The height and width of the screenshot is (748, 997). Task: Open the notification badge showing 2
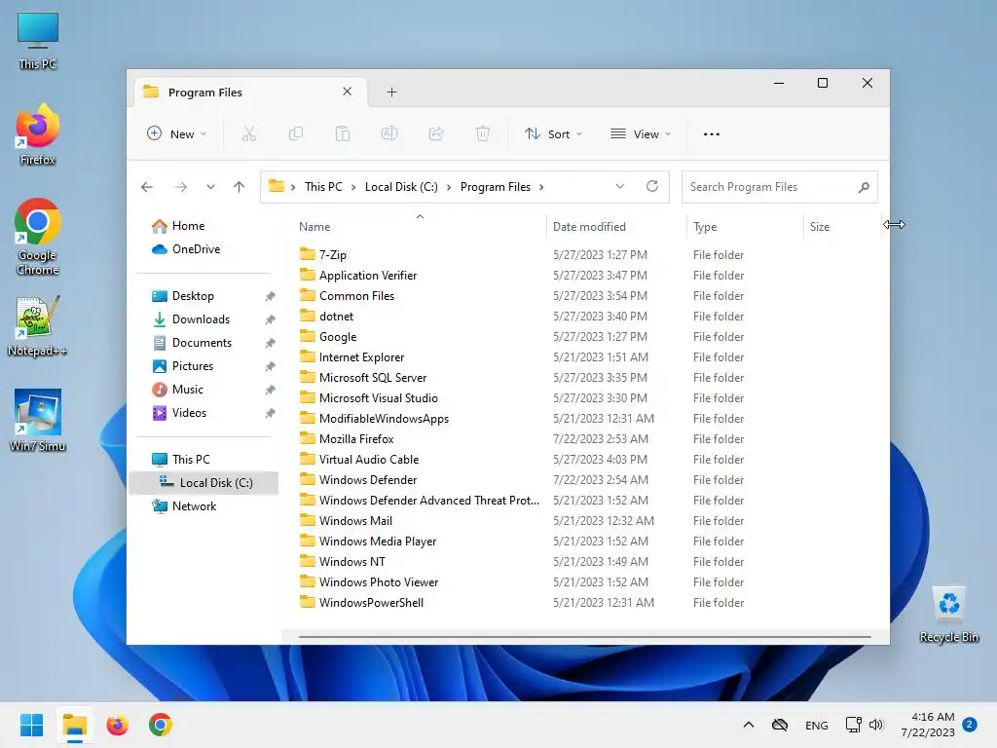tap(970, 725)
